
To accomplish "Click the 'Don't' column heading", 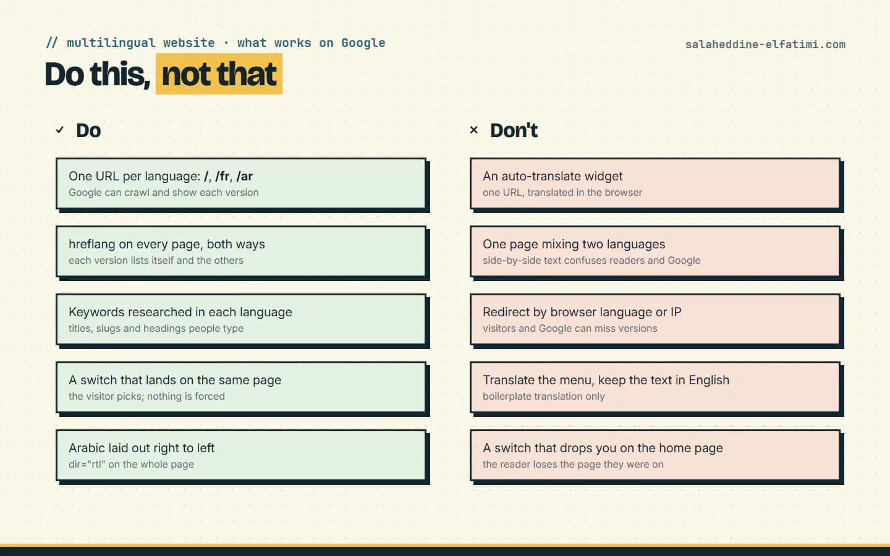I will coord(514,130).
